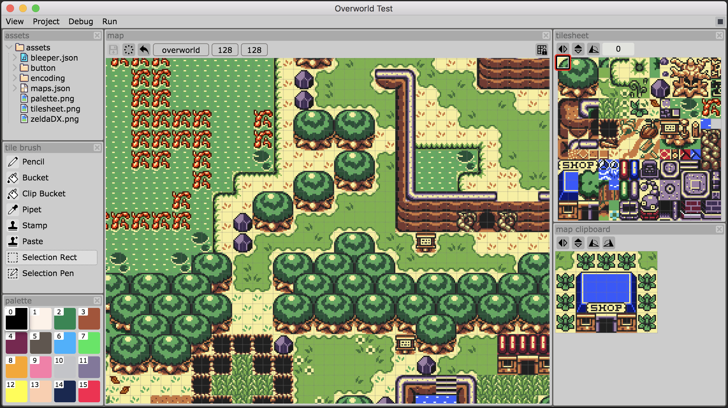
Task: Expand the maps.json tree item
Action: coord(15,88)
